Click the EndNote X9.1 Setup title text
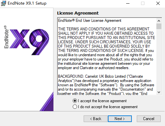The width and height of the screenshot is (165, 126). 27,3
